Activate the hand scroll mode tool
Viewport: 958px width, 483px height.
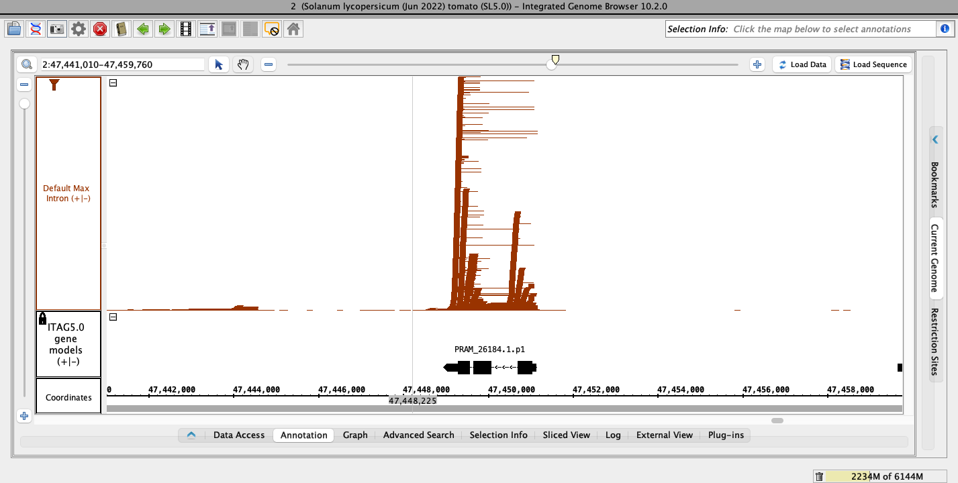pos(242,64)
